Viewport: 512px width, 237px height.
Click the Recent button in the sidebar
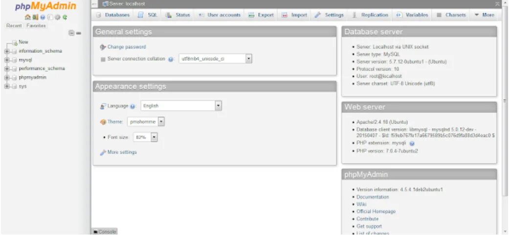click(x=14, y=26)
